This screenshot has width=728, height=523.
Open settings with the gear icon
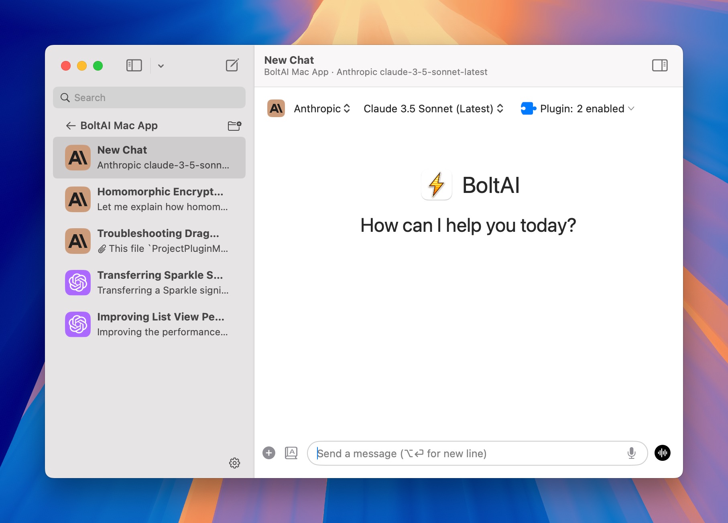(234, 463)
